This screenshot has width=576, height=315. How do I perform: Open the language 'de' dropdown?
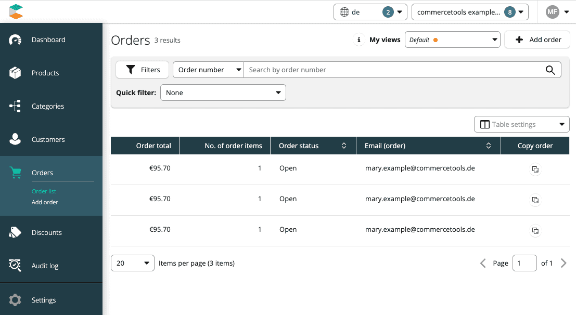pos(370,11)
